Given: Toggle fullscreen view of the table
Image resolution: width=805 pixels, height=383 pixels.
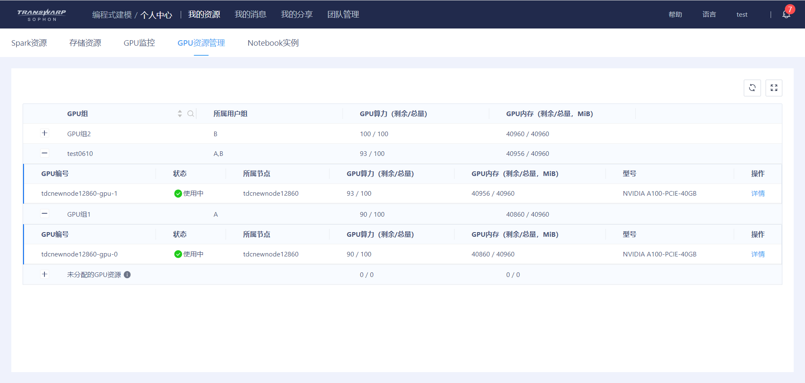Looking at the screenshot, I should click(774, 88).
